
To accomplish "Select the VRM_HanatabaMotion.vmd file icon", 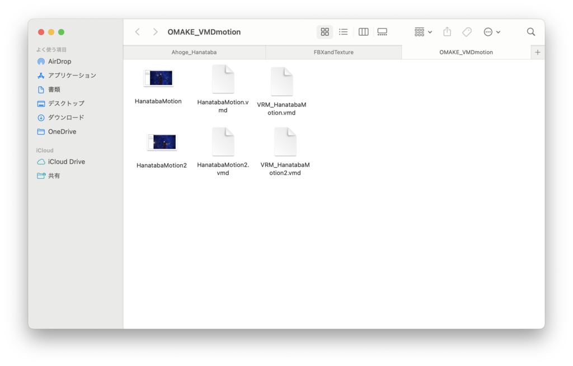I will click(x=282, y=82).
